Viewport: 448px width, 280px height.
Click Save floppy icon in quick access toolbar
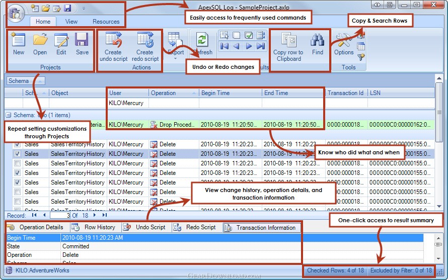point(67,8)
